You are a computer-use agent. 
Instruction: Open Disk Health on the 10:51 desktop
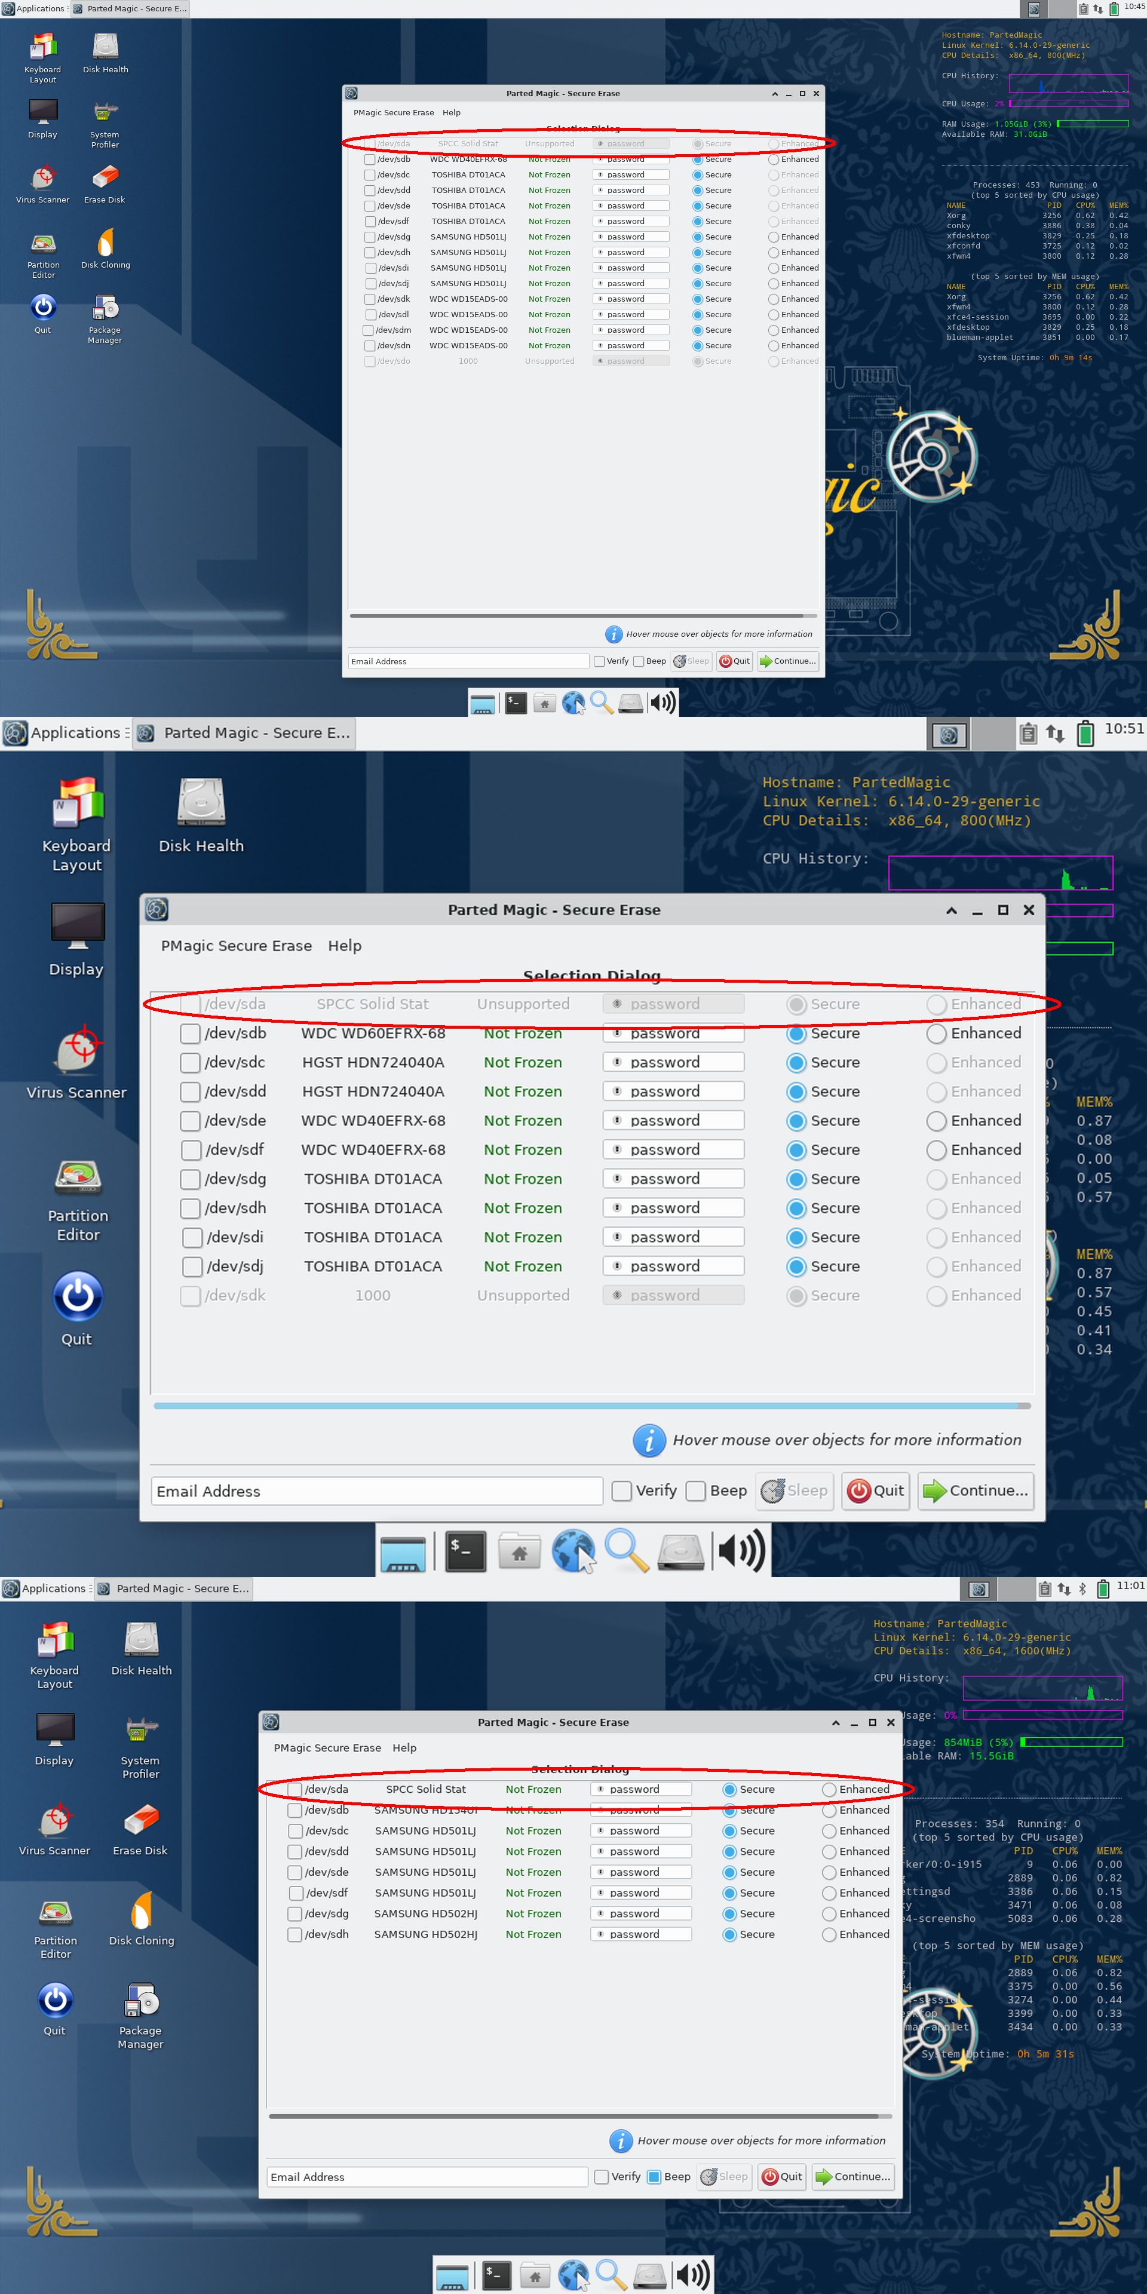click(x=201, y=802)
